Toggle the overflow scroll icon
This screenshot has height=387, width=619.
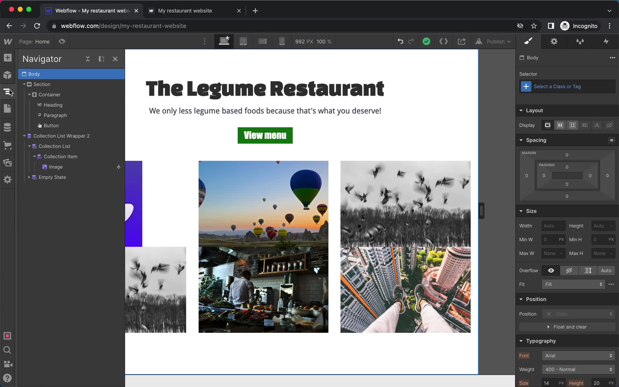click(x=587, y=270)
